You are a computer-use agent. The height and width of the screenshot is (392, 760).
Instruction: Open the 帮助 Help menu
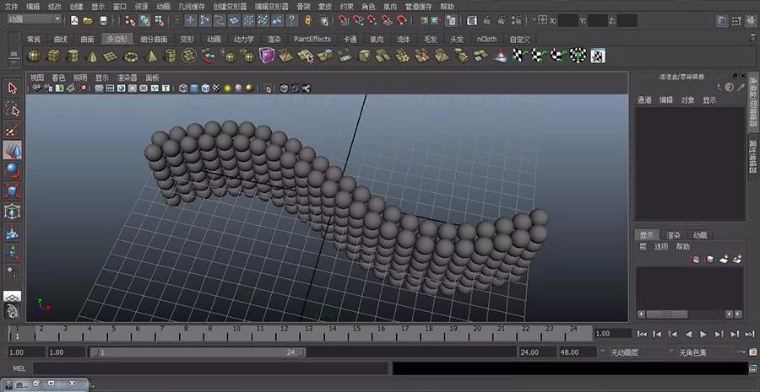447,6
